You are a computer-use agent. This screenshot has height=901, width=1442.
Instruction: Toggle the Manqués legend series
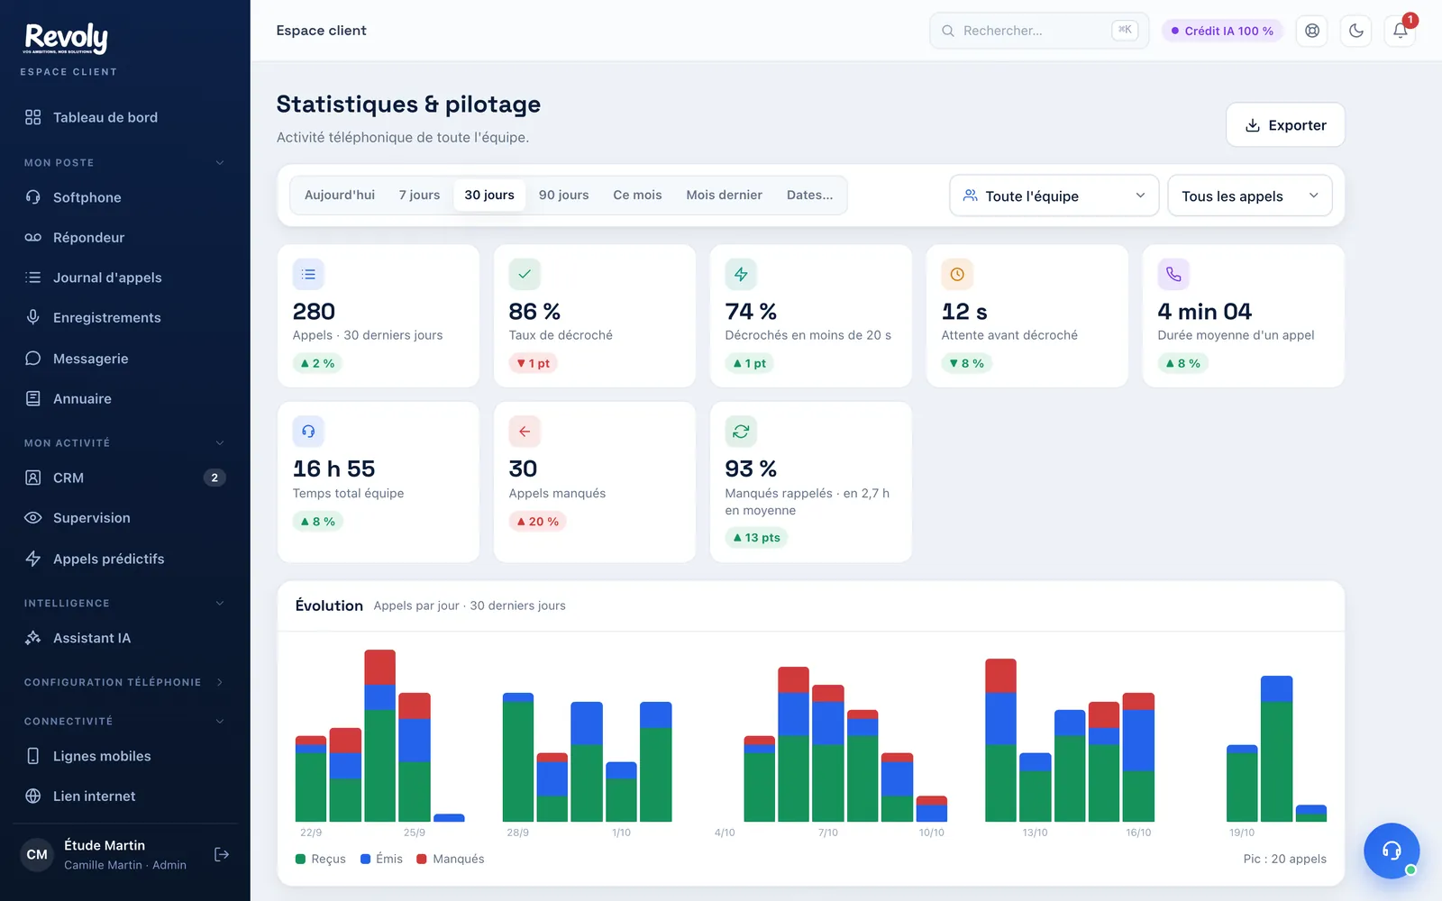tap(451, 859)
